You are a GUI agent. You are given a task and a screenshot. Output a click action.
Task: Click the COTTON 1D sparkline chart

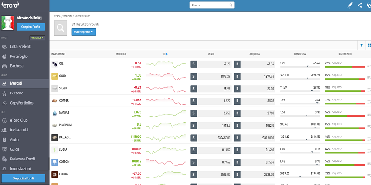pyautogui.click(x=166, y=162)
